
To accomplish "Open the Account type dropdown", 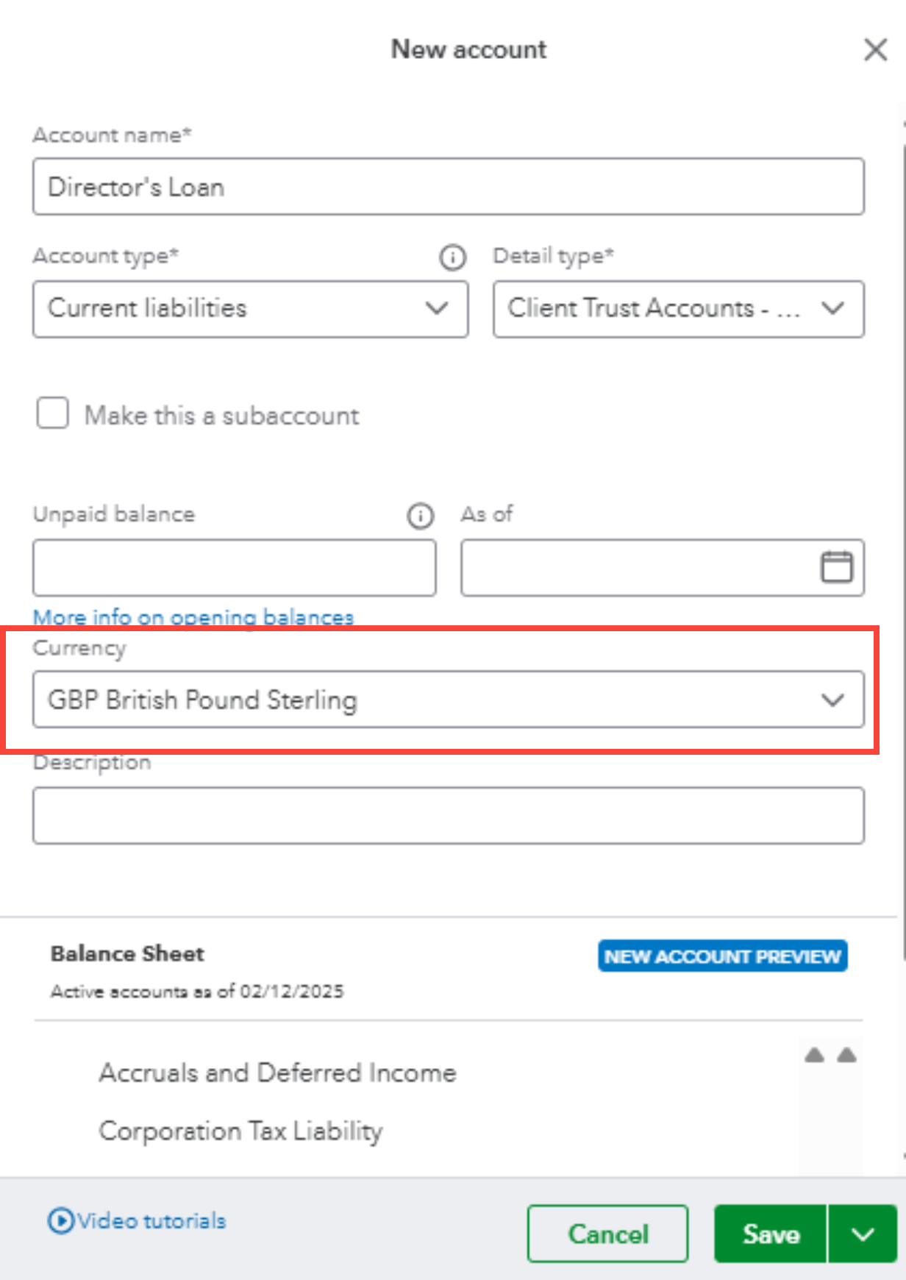I will coord(250,309).
